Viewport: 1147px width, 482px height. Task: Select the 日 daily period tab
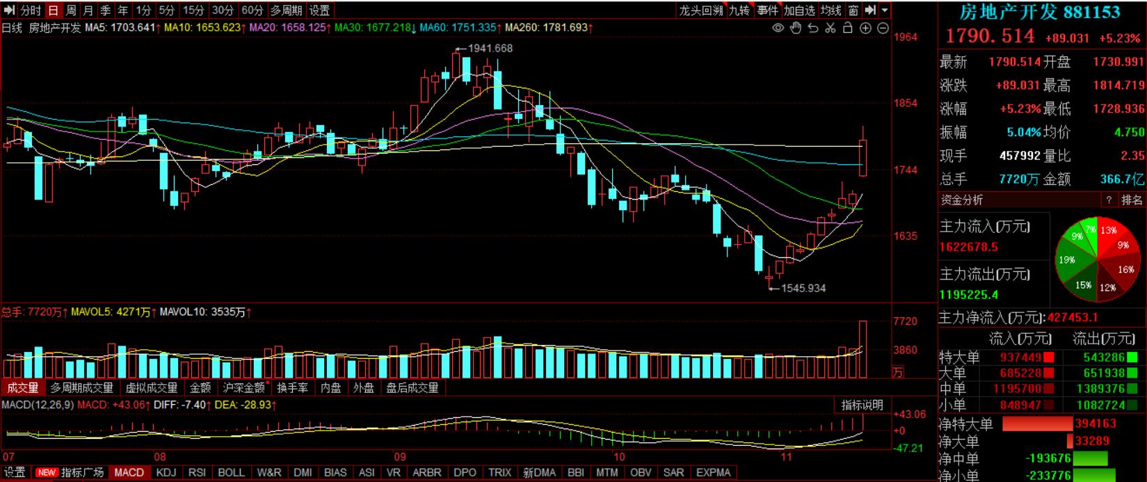click(x=54, y=10)
